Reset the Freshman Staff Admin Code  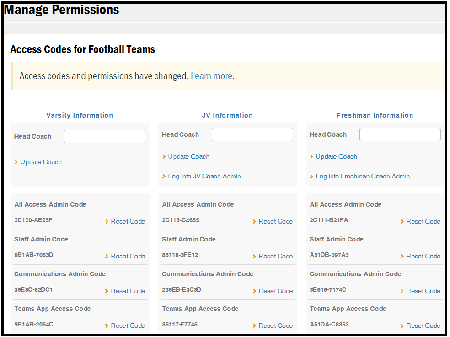423,256
